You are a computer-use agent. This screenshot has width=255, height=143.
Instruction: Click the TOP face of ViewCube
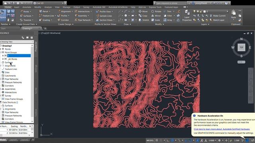pos(241,47)
